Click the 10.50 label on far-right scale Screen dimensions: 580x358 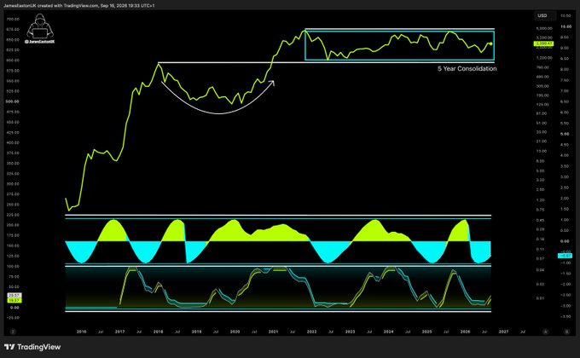565,16
